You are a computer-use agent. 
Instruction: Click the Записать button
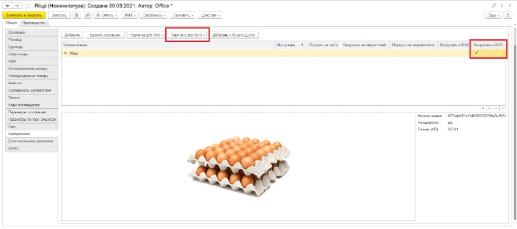pyautogui.click(x=59, y=15)
